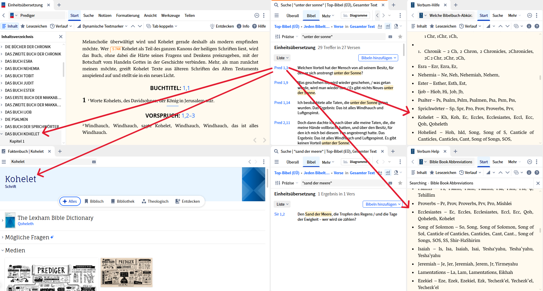543x291 pixels.
Task: Click the hamburger panel menu in the search panel
Action: (x=276, y=15)
